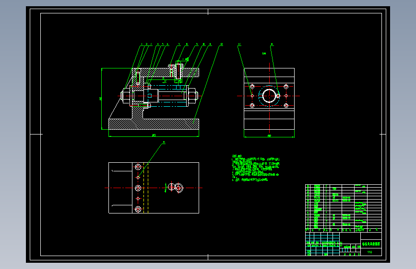Pick the lower-right bolt circle in side view
This screenshot has height=269, width=416.
click(x=286, y=105)
